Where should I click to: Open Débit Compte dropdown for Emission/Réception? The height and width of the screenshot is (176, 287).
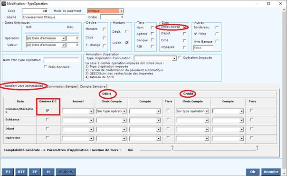pyautogui.click(x=159, y=111)
